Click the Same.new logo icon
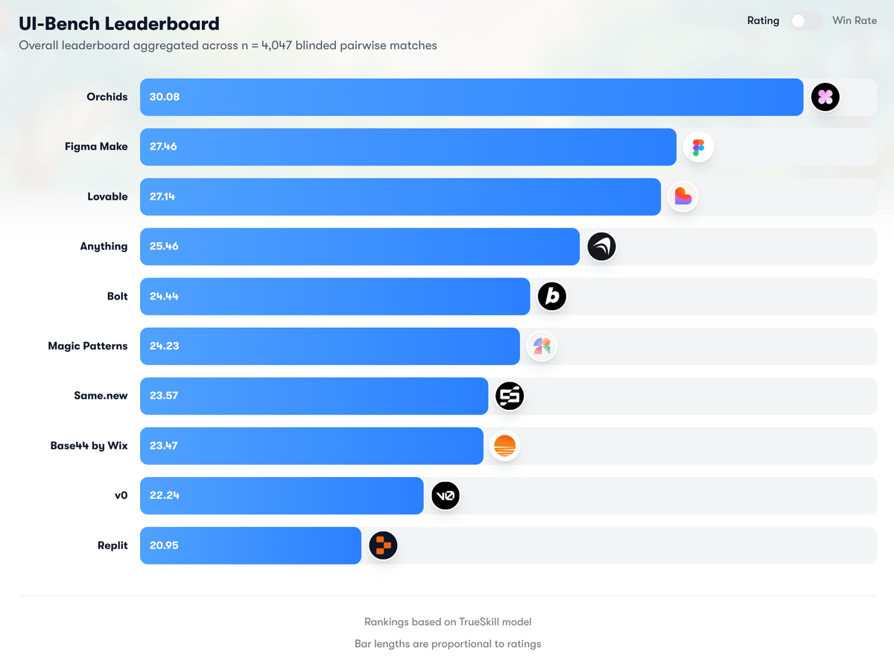The height and width of the screenshot is (661, 894). click(510, 396)
